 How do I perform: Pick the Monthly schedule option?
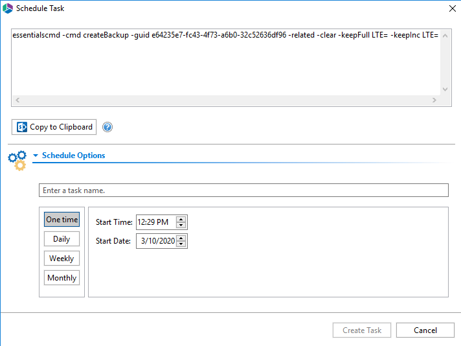pyautogui.click(x=62, y=278)
